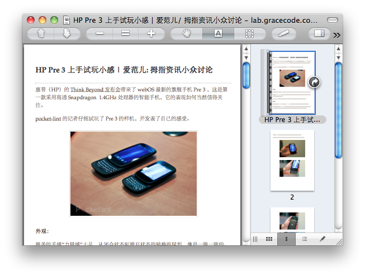Click the sidebar scrollbar blue thumb

coord(339,110)
